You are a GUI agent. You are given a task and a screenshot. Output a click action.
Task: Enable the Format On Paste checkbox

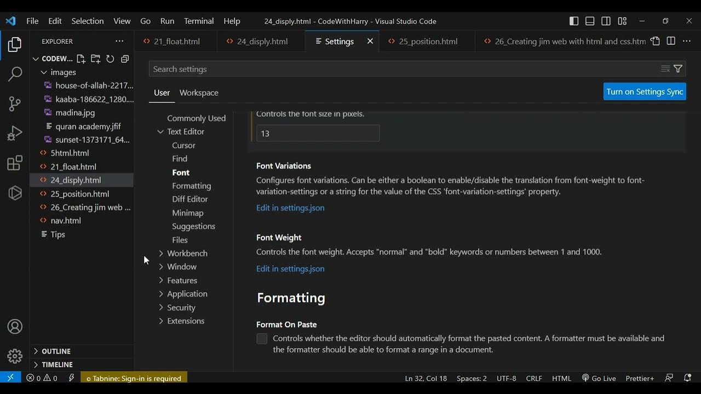[262, 339]
